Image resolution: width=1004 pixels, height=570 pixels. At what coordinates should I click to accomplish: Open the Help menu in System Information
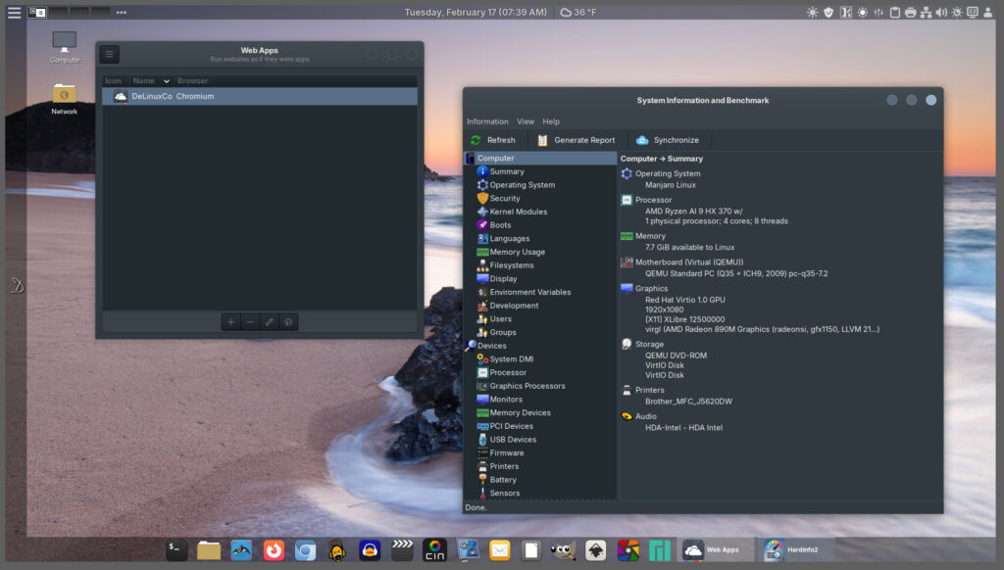(x=551, y=120)
